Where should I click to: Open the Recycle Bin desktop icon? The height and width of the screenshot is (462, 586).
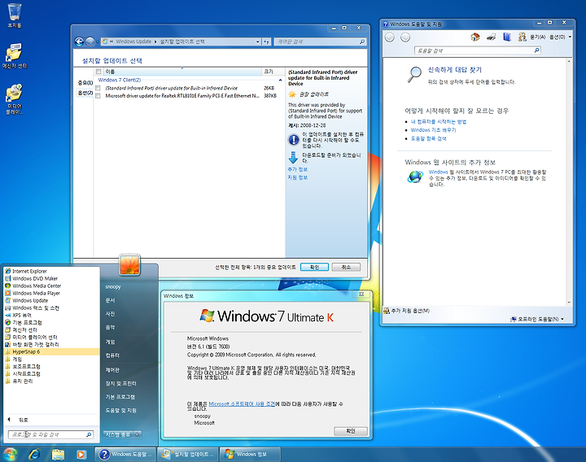click(x=14, y=15)
